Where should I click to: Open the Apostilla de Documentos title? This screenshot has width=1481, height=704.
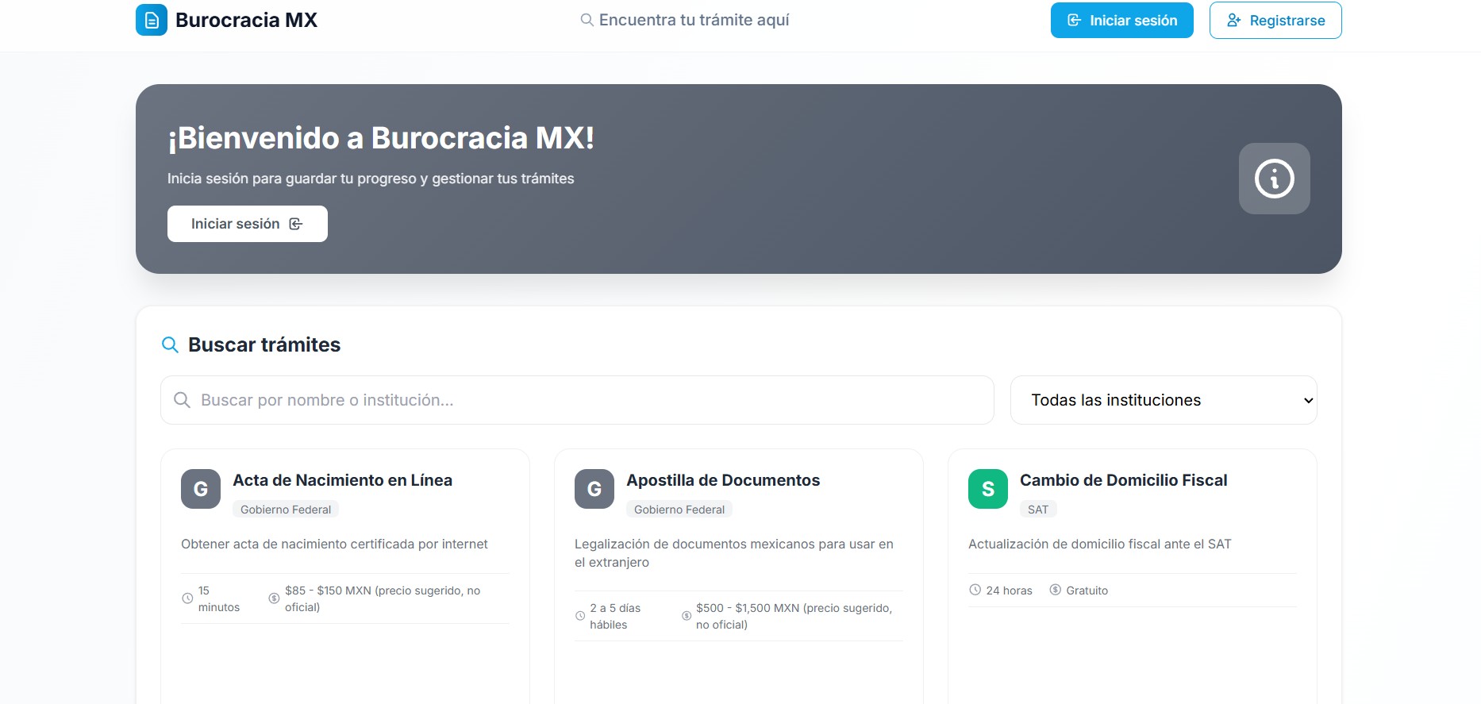pyautogui.click(x=723, y=480)
